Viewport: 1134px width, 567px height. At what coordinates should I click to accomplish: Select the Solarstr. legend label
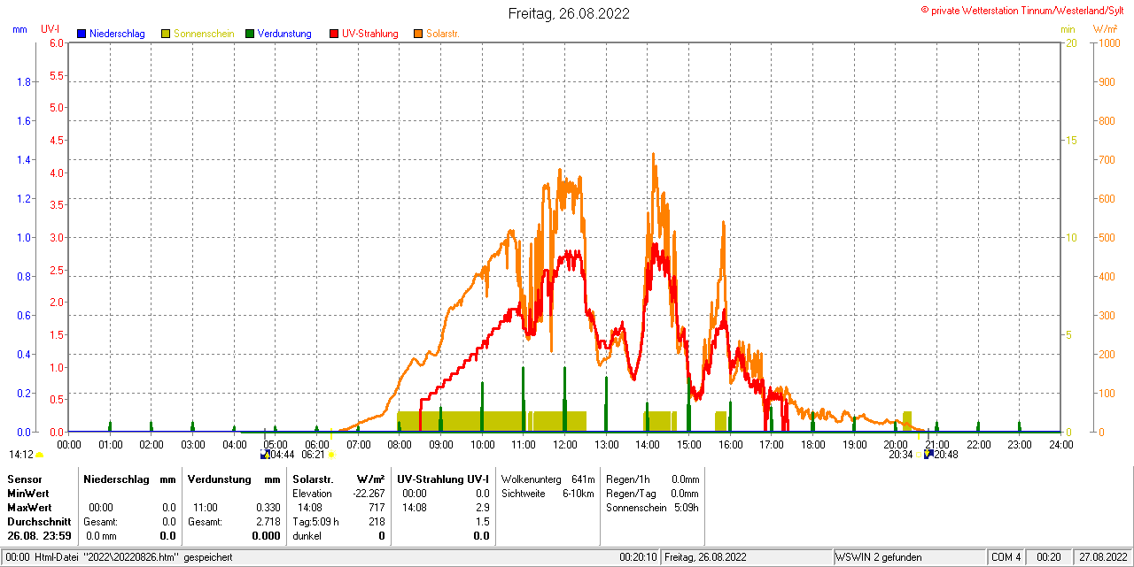click(442, 34)
